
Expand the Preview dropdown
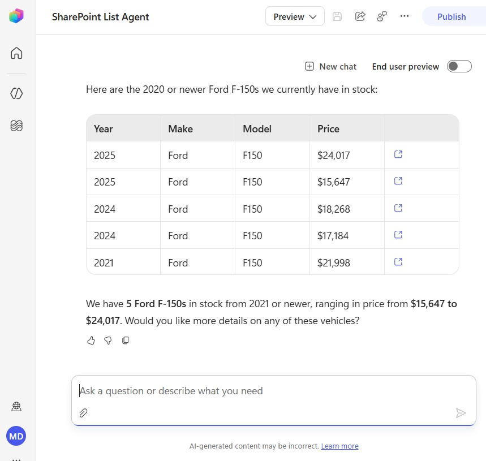pos(295,16)
